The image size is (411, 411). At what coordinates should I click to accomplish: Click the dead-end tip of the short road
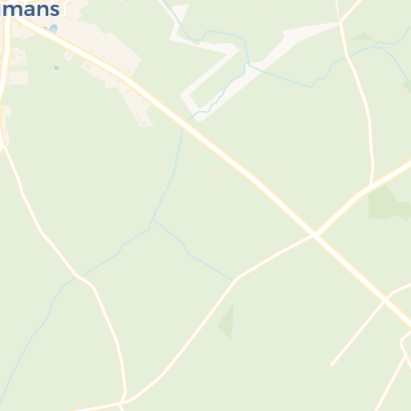(332, 365)
